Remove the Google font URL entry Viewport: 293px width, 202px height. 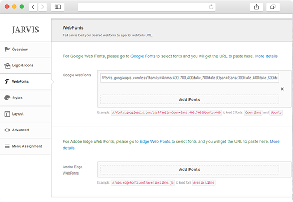282,89
